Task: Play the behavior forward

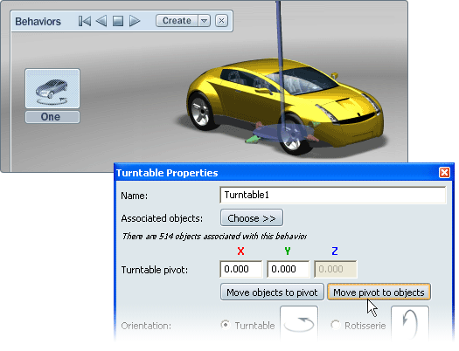Action: 135,21
